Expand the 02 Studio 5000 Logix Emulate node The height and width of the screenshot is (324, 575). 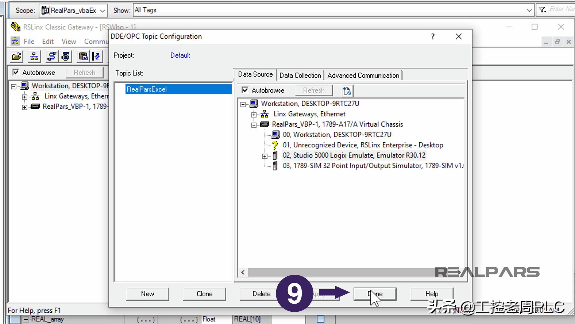(265, 156)
